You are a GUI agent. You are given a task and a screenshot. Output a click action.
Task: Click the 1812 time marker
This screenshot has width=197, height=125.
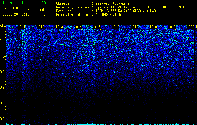(x=41, y=27)
